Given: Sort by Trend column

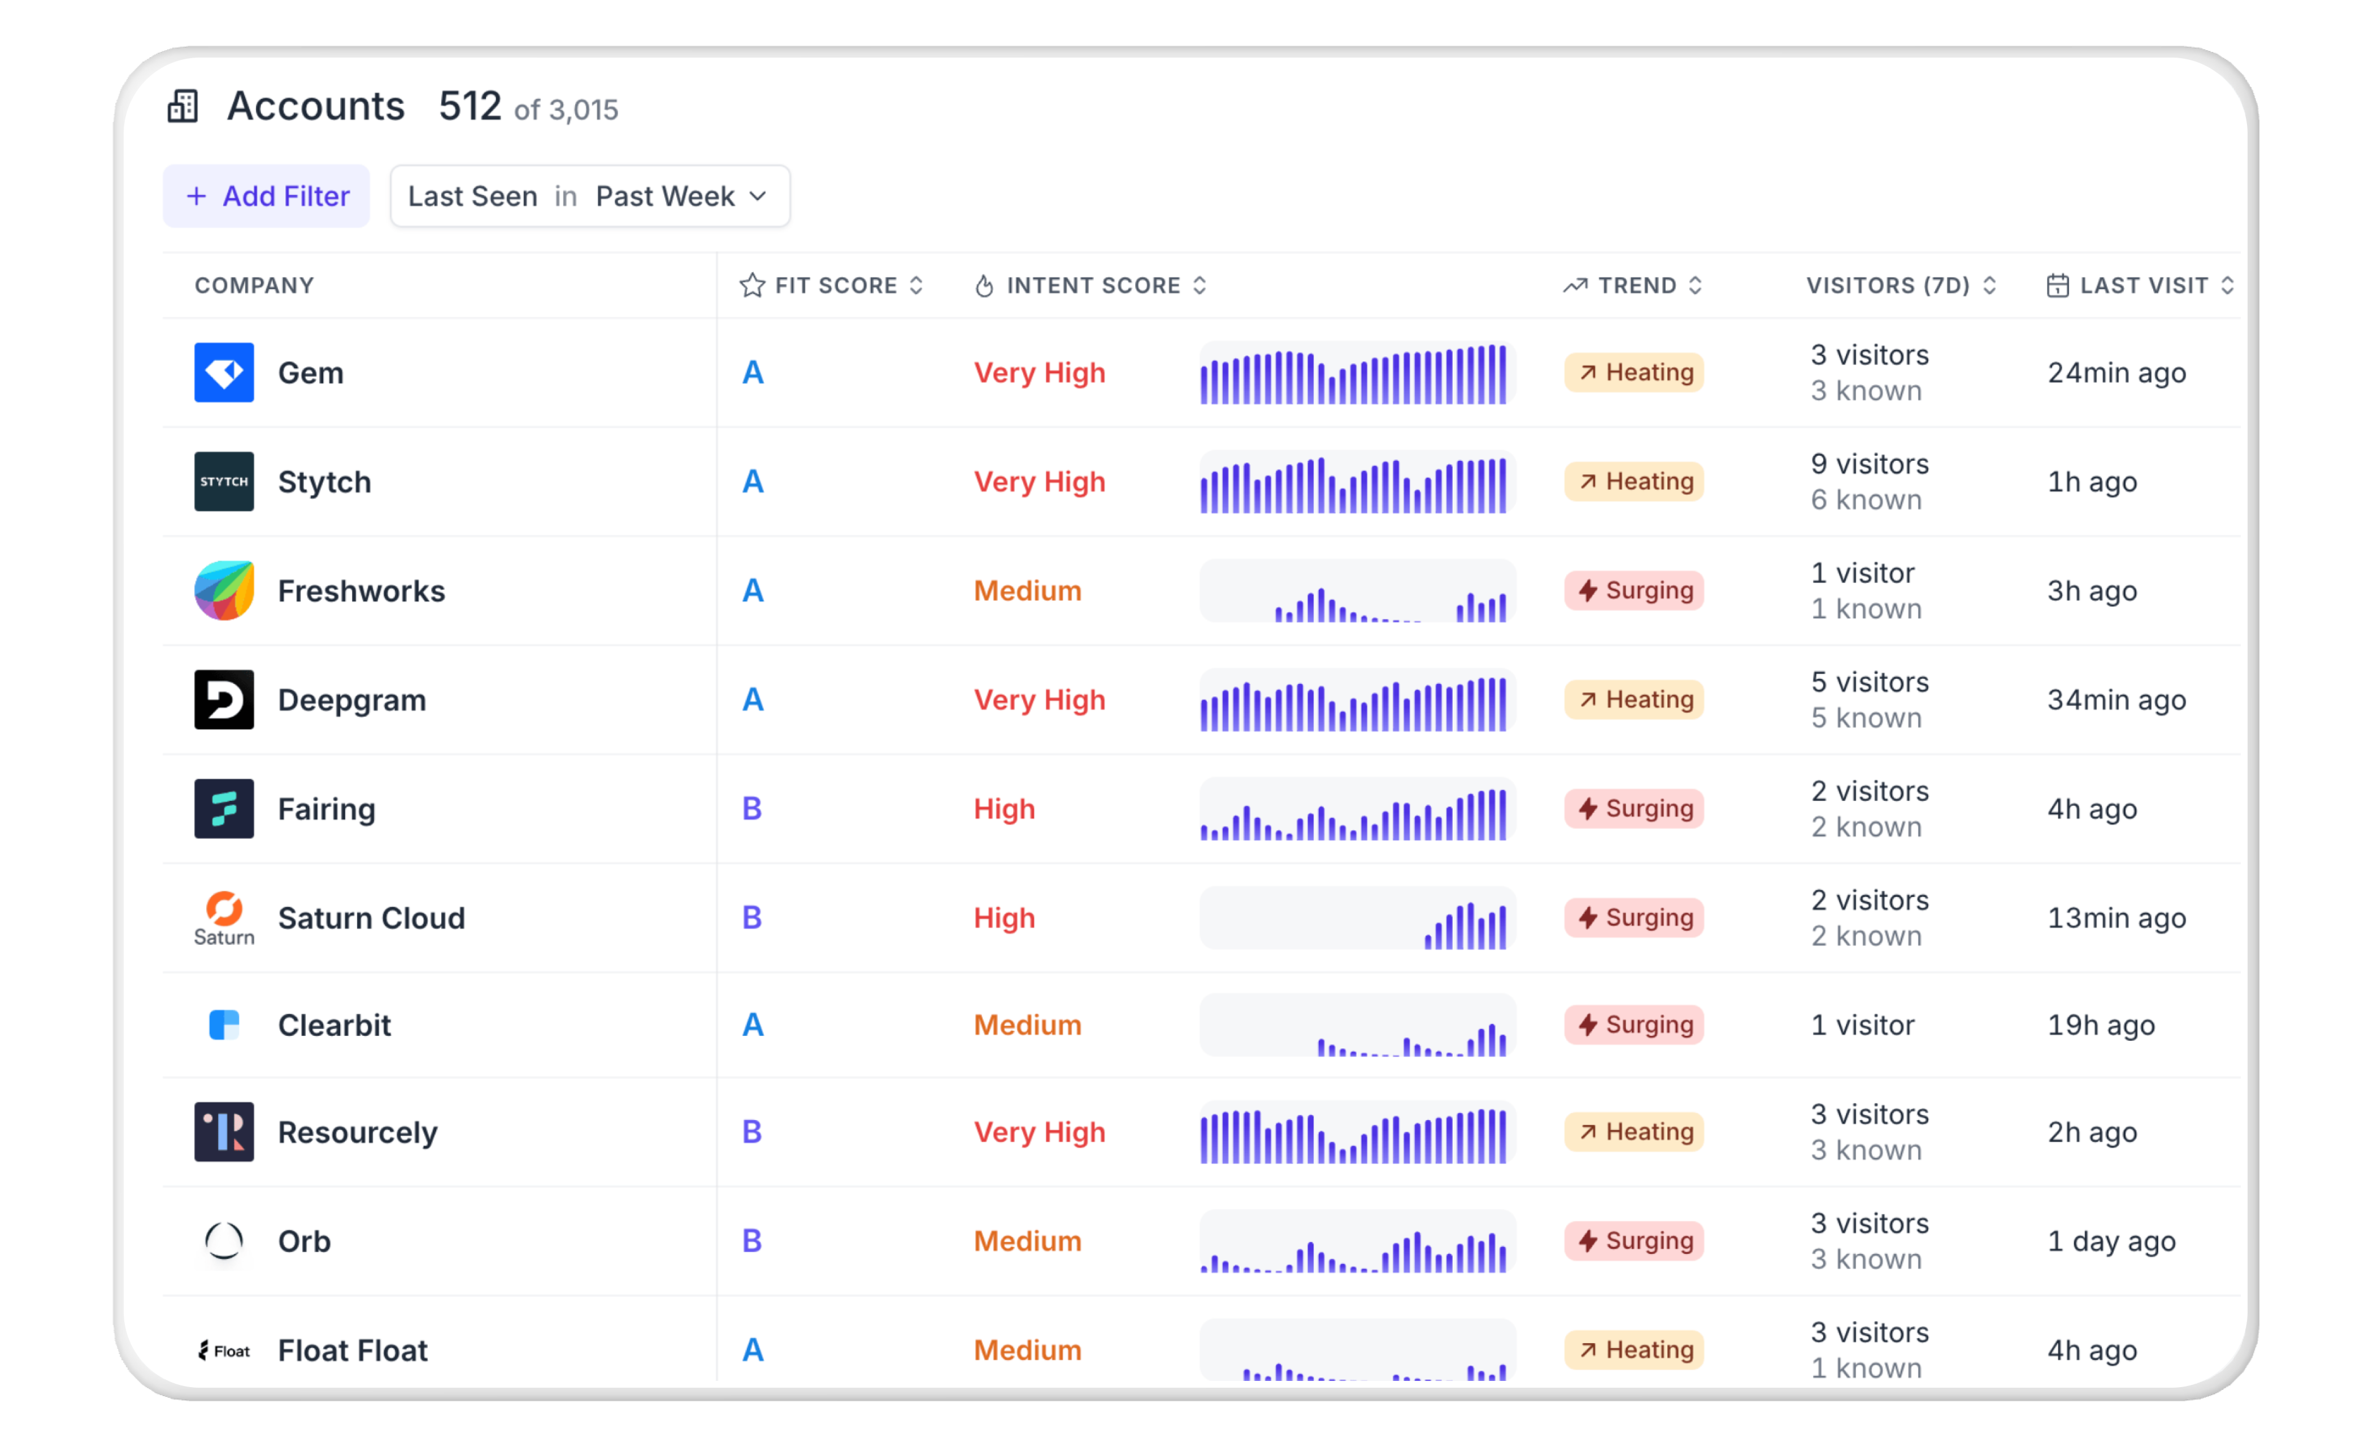Looking at the screenshot, I should [x=1696, y=286].
